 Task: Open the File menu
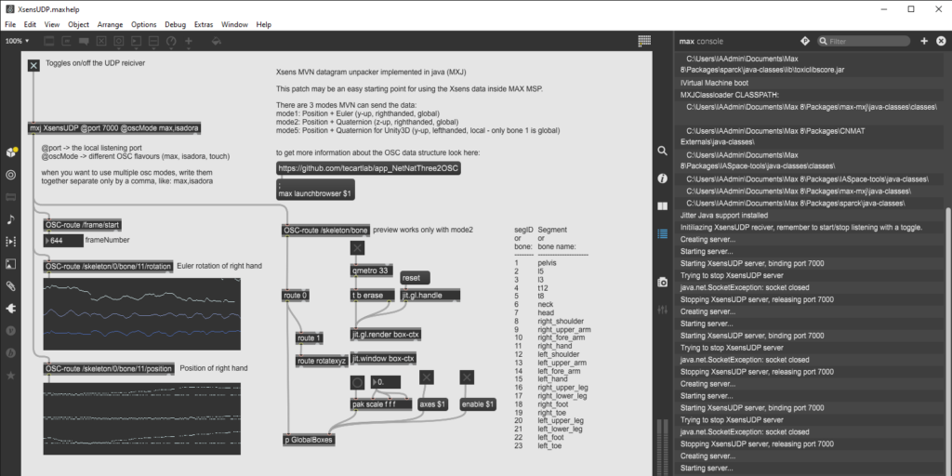tap(10, 24)
